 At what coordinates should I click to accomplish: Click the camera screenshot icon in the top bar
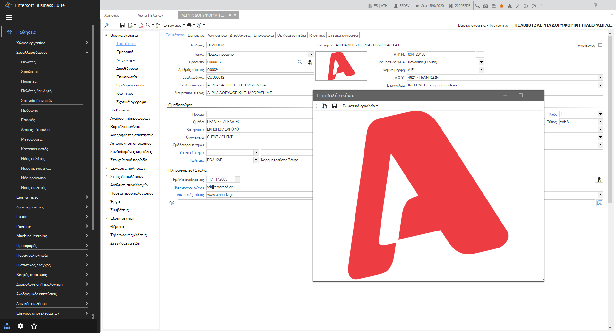[x=485, y=6]
